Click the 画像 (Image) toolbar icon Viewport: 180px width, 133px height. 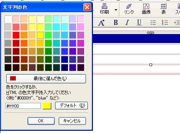coord(146,9)
